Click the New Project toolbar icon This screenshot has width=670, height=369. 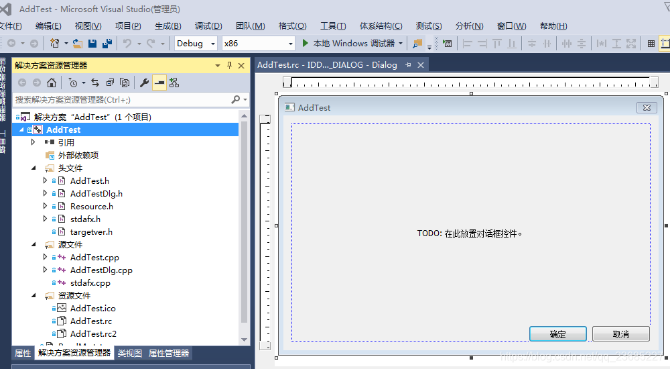(x=54, y=43)
